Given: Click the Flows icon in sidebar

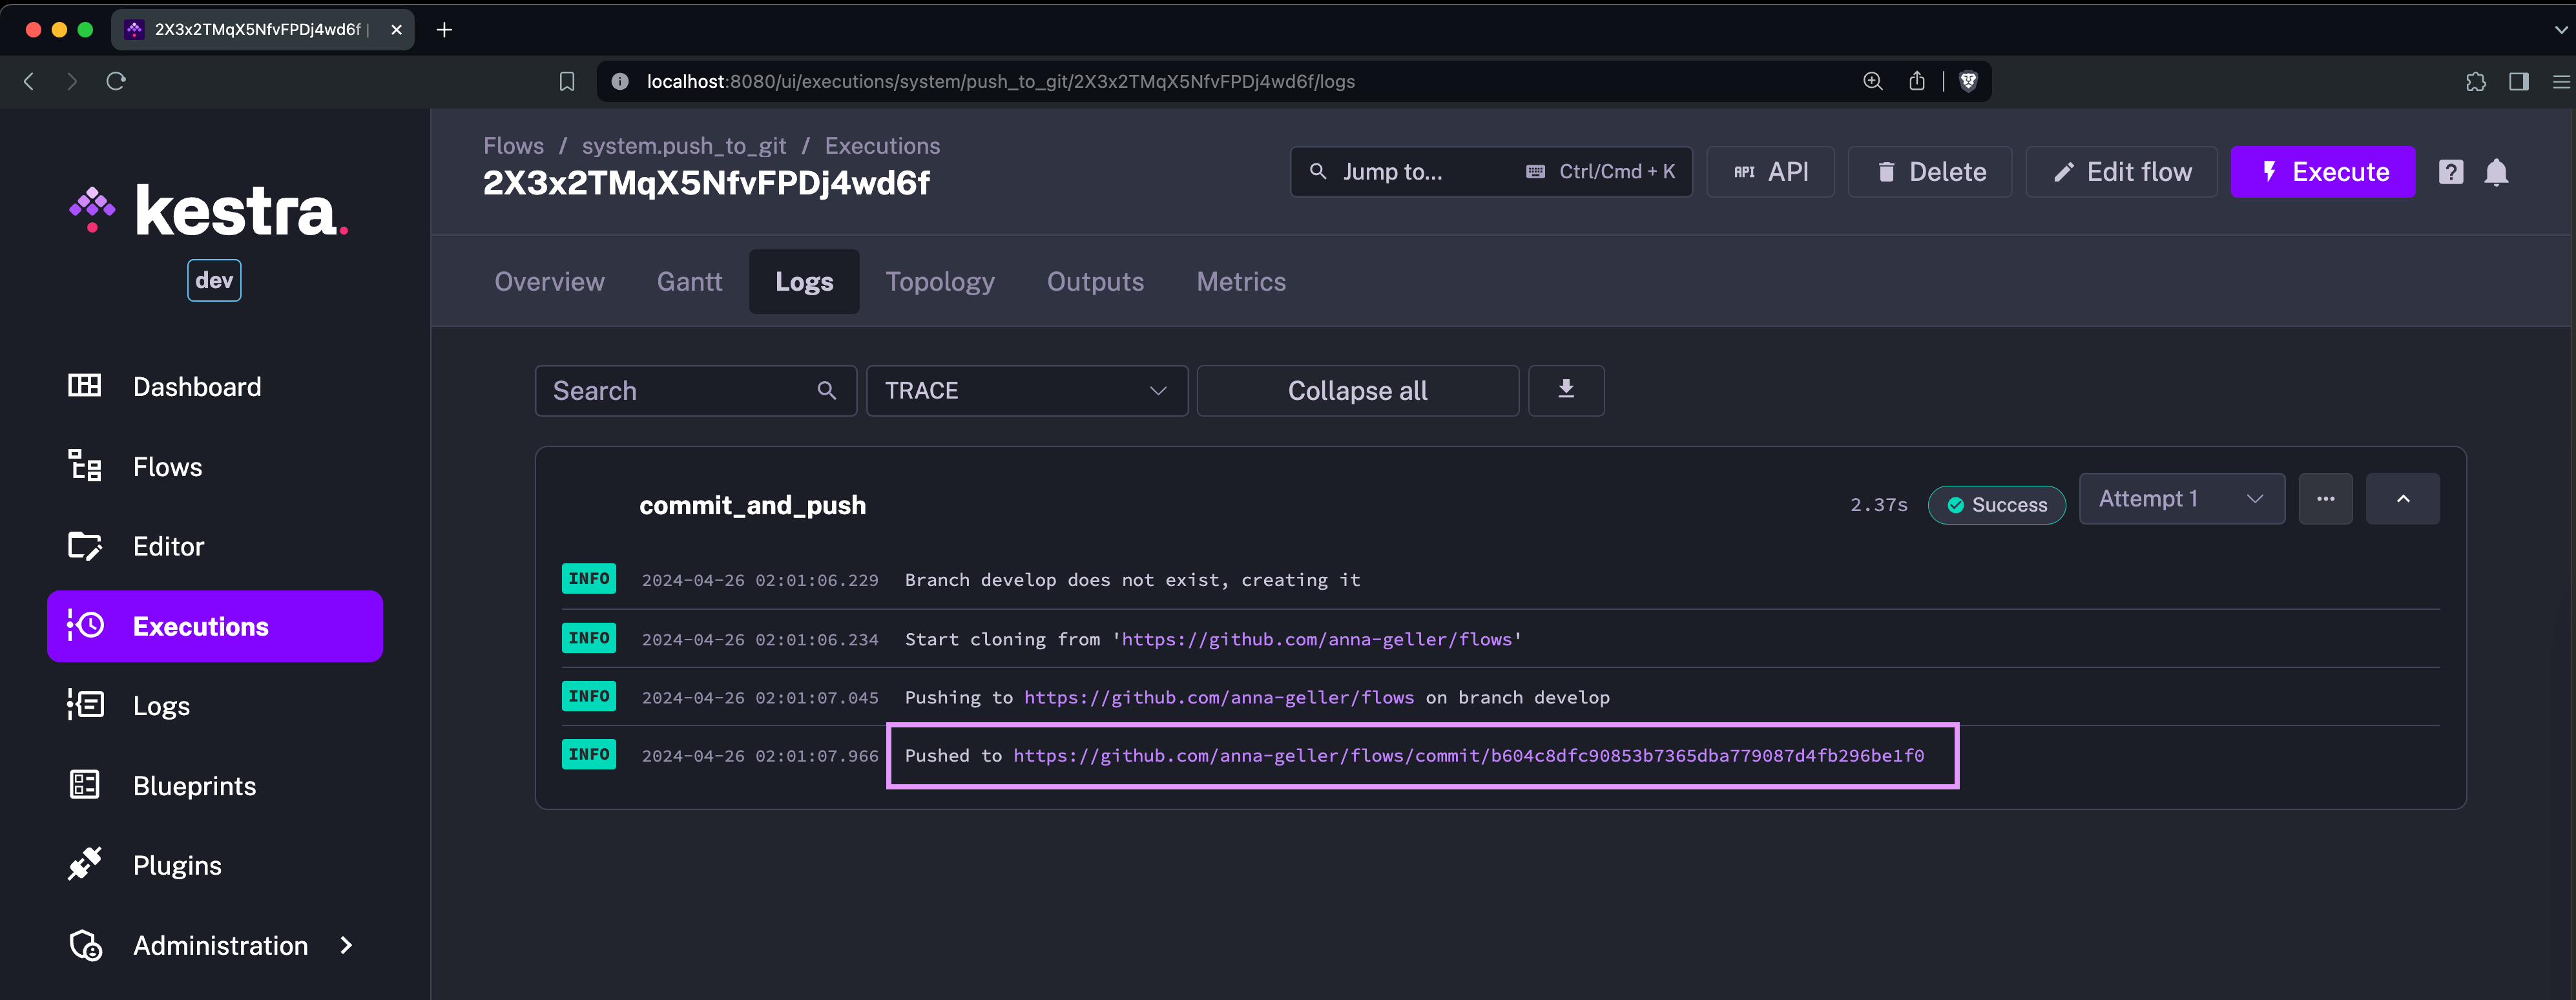Looking at the screenshot, I should tap(85, 466).
